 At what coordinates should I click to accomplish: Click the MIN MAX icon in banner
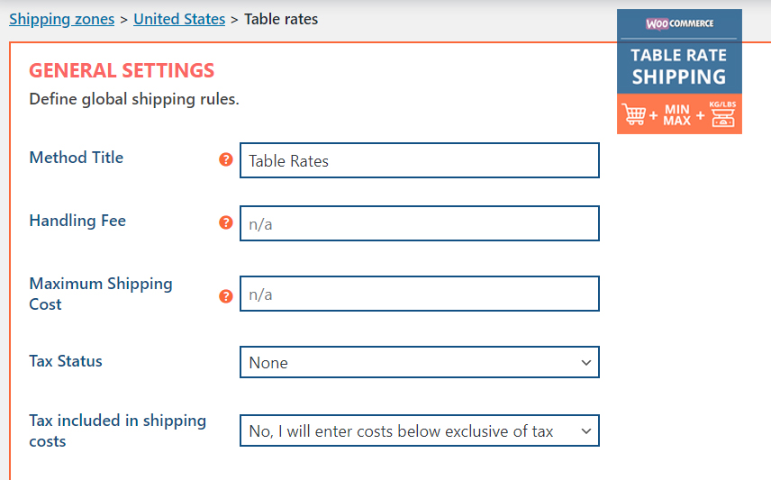click(677, 115)
